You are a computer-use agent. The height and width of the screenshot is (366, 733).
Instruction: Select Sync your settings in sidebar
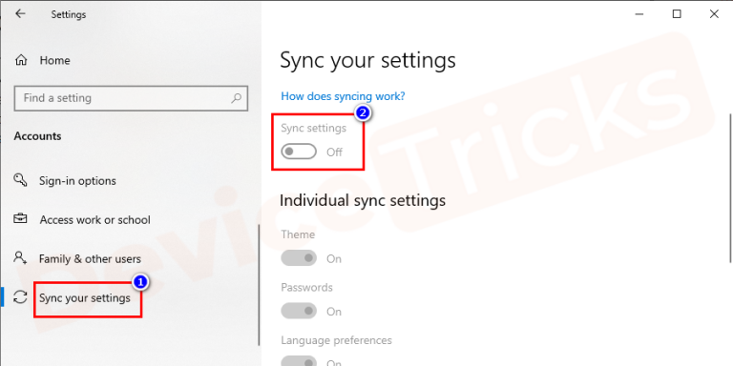[x=85, y=297]
